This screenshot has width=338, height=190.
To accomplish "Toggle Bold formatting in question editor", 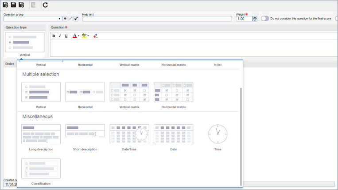I will 54,36.
